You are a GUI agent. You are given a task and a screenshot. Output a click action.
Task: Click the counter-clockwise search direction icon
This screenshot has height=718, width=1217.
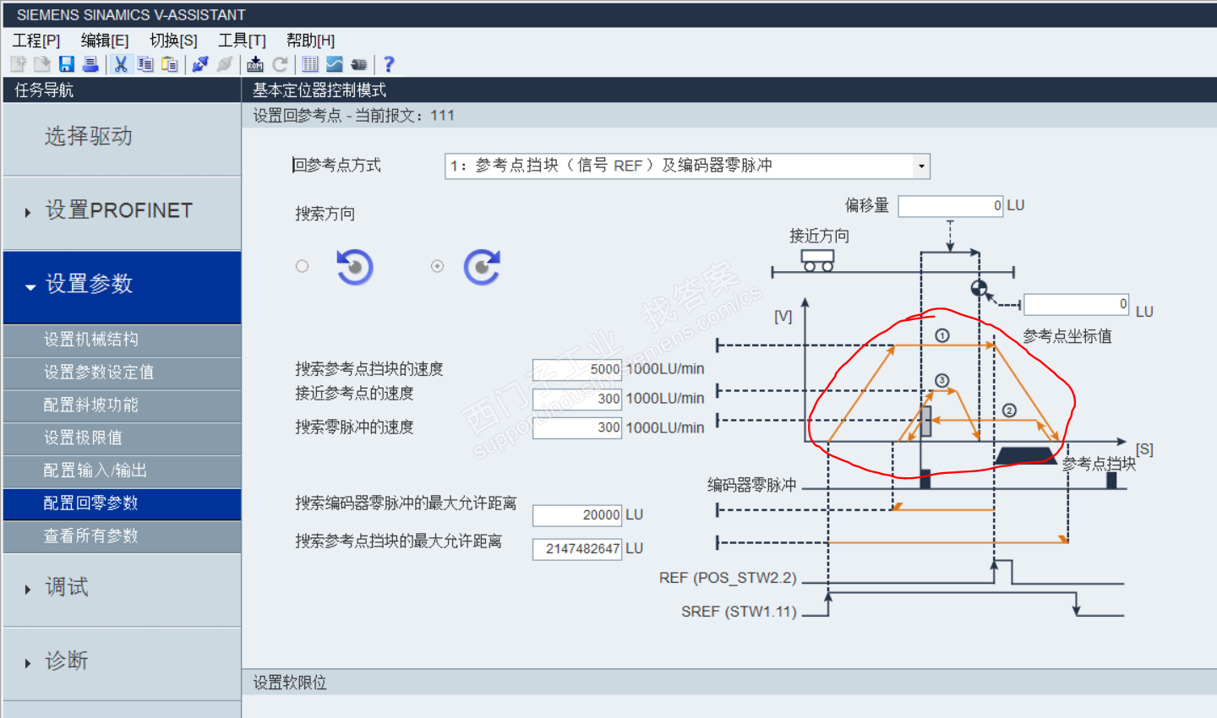(355, 267)
